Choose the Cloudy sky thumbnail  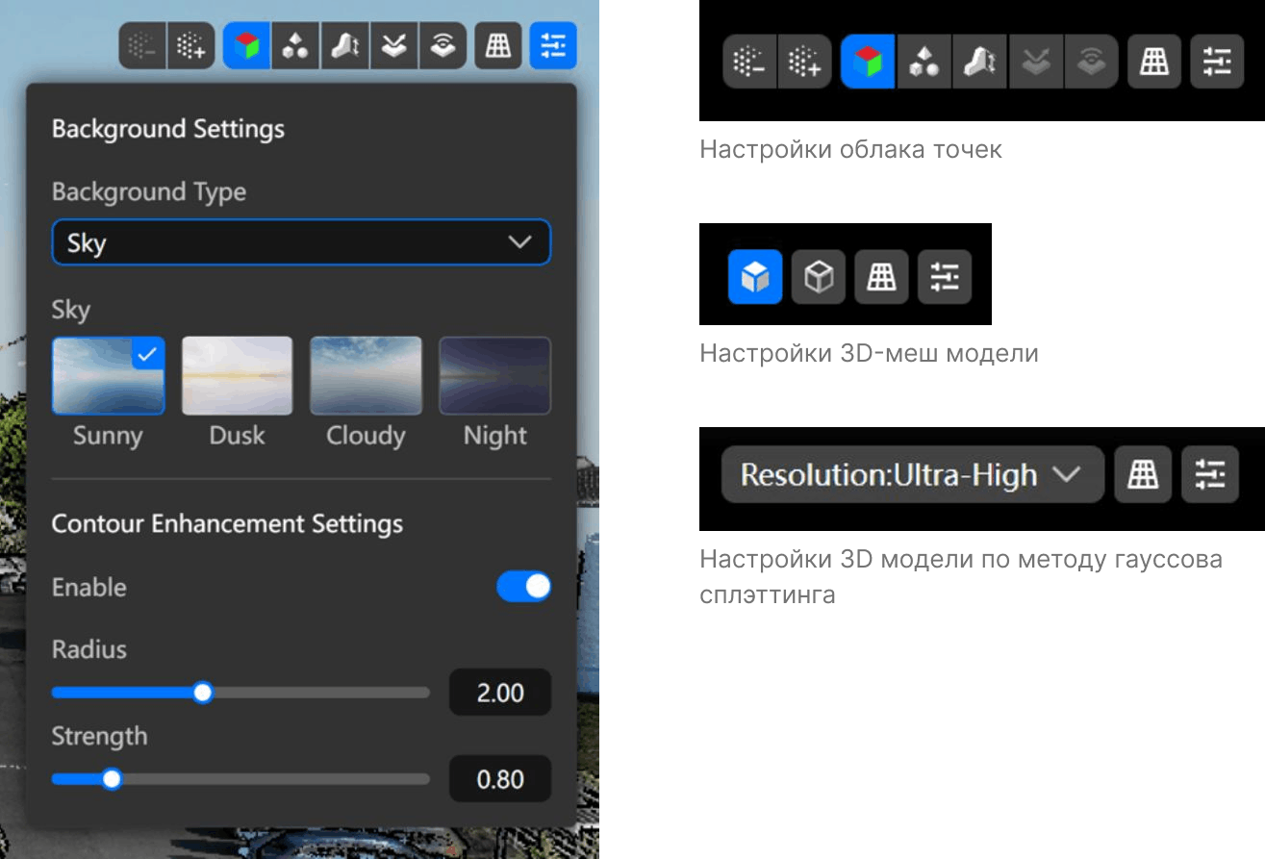click(x=366, y=376)
